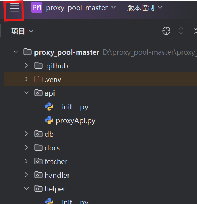Select the handler tree item

tap(57, 175)
